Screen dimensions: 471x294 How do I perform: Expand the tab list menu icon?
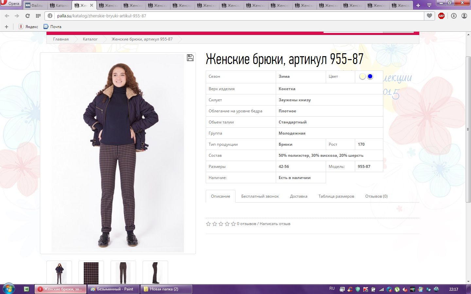429,5
